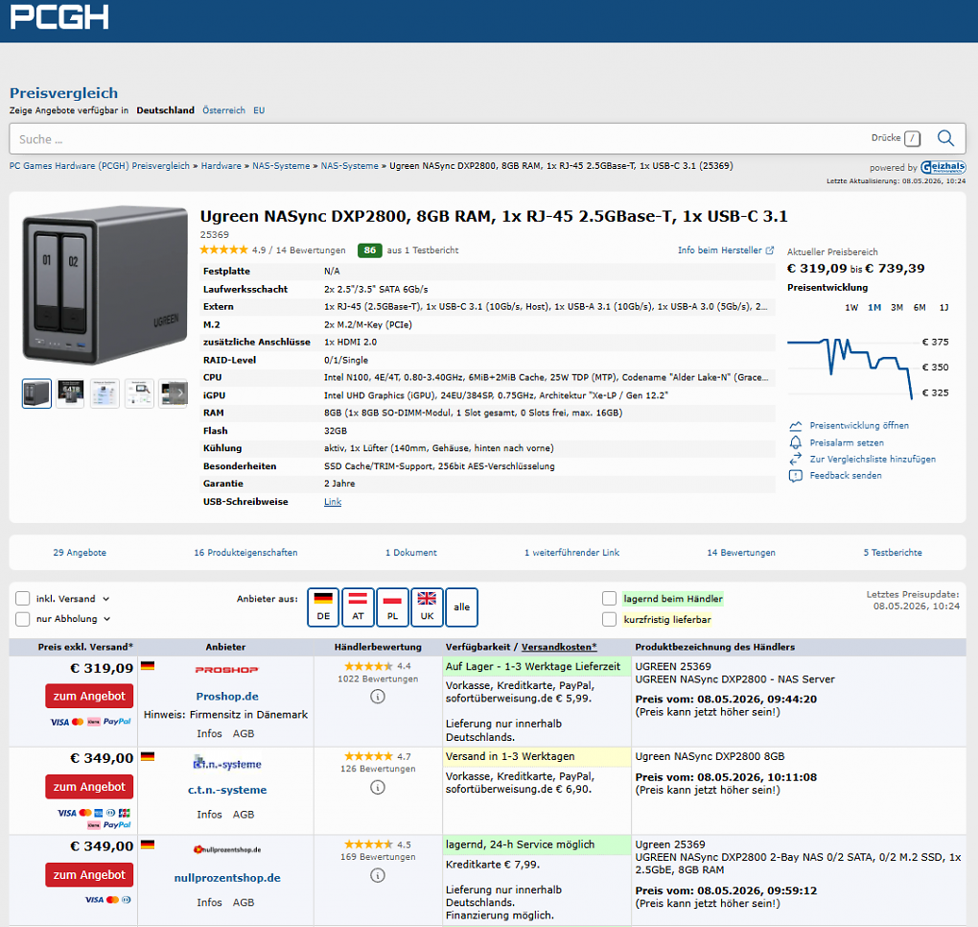
Task: Check lagernd beim Händler filter
Action: (x=610, y=599)
